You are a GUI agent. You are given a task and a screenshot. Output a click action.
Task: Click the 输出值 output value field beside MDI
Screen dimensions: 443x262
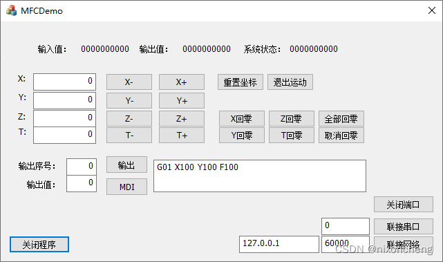point(82,184)
